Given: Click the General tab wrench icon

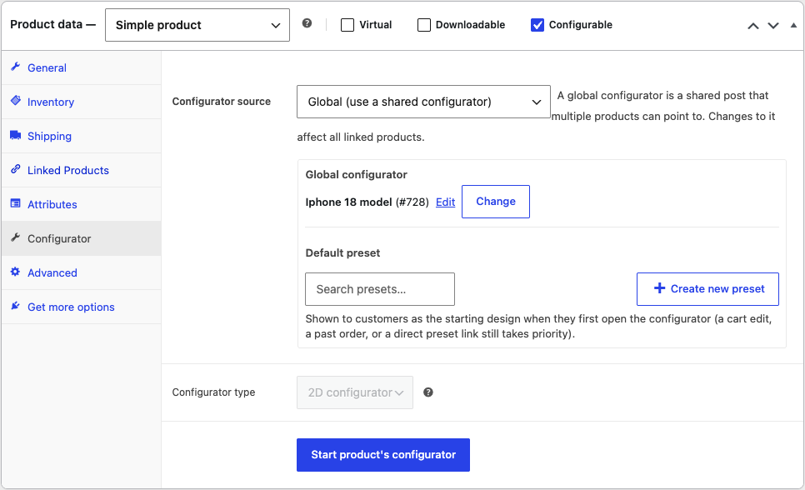Looking at the screenshot, I should click(15, 67).
